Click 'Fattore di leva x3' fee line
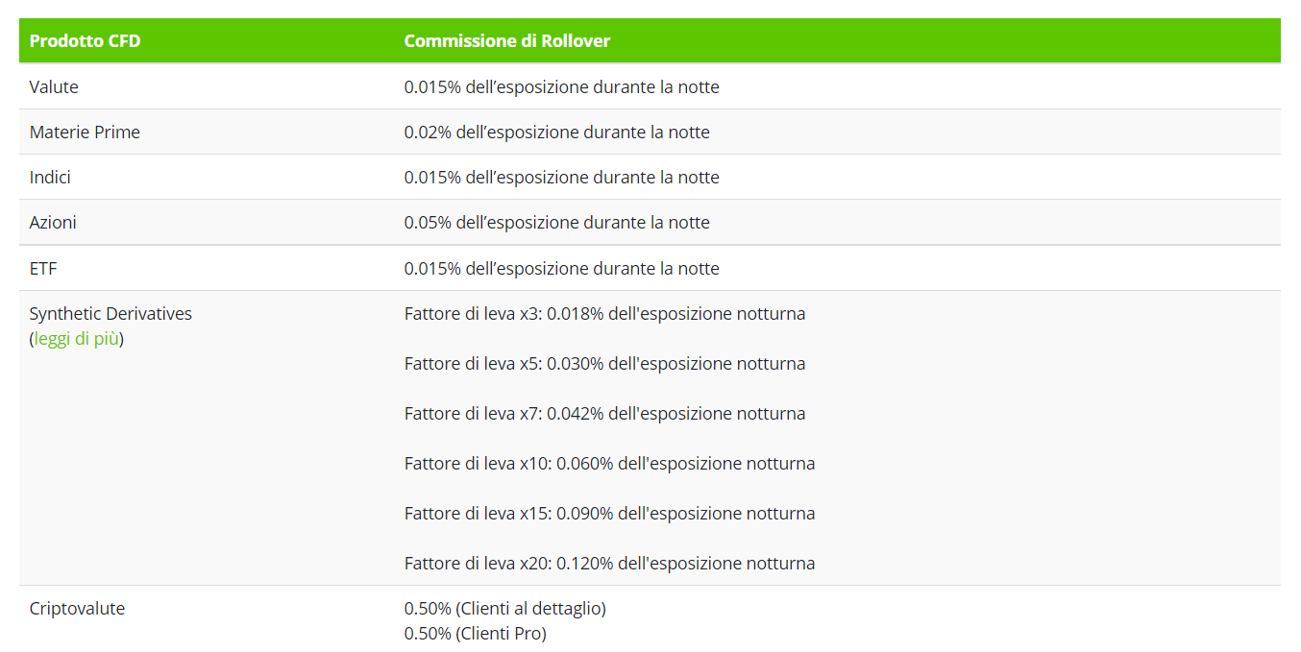 (604, 313)
